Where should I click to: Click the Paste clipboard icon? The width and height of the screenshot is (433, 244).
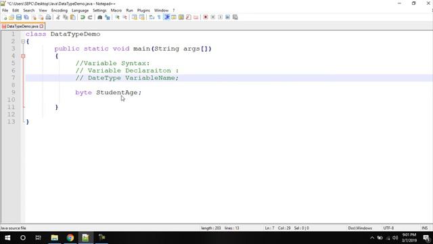(73, 17)
